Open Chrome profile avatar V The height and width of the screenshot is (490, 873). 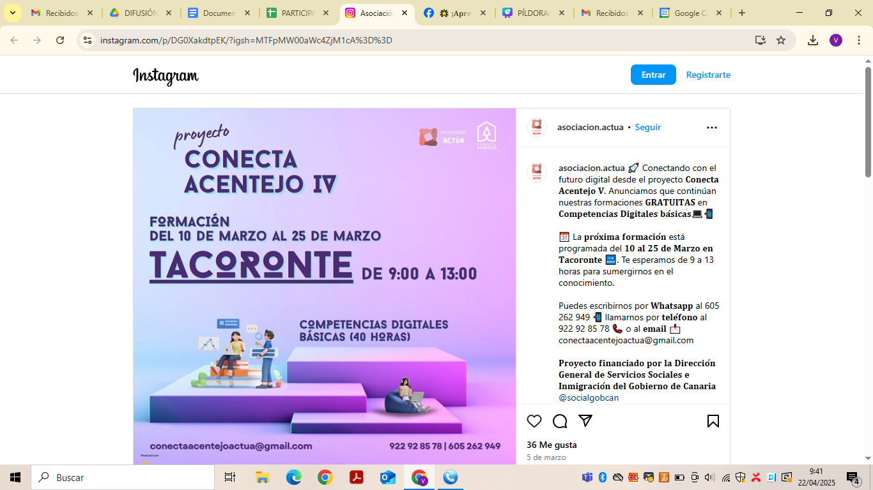pos(836,40)
